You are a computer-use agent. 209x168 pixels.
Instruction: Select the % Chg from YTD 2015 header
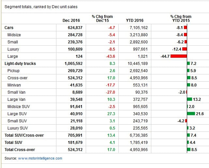coord(181,18)
